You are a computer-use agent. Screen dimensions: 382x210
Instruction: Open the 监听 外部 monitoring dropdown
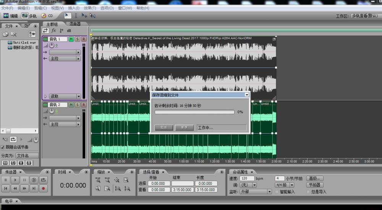click(x=256, y=192)
